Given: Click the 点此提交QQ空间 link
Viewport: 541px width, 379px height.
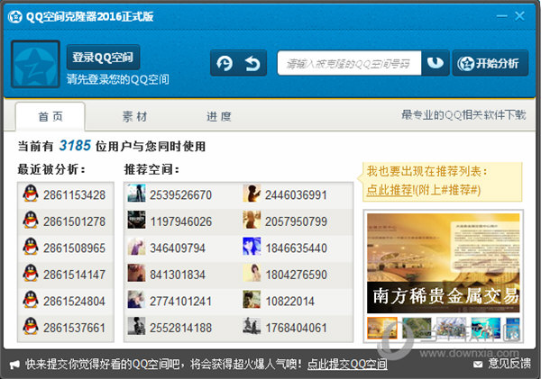Looking at the screenshot, I should (x=347, y=365).
